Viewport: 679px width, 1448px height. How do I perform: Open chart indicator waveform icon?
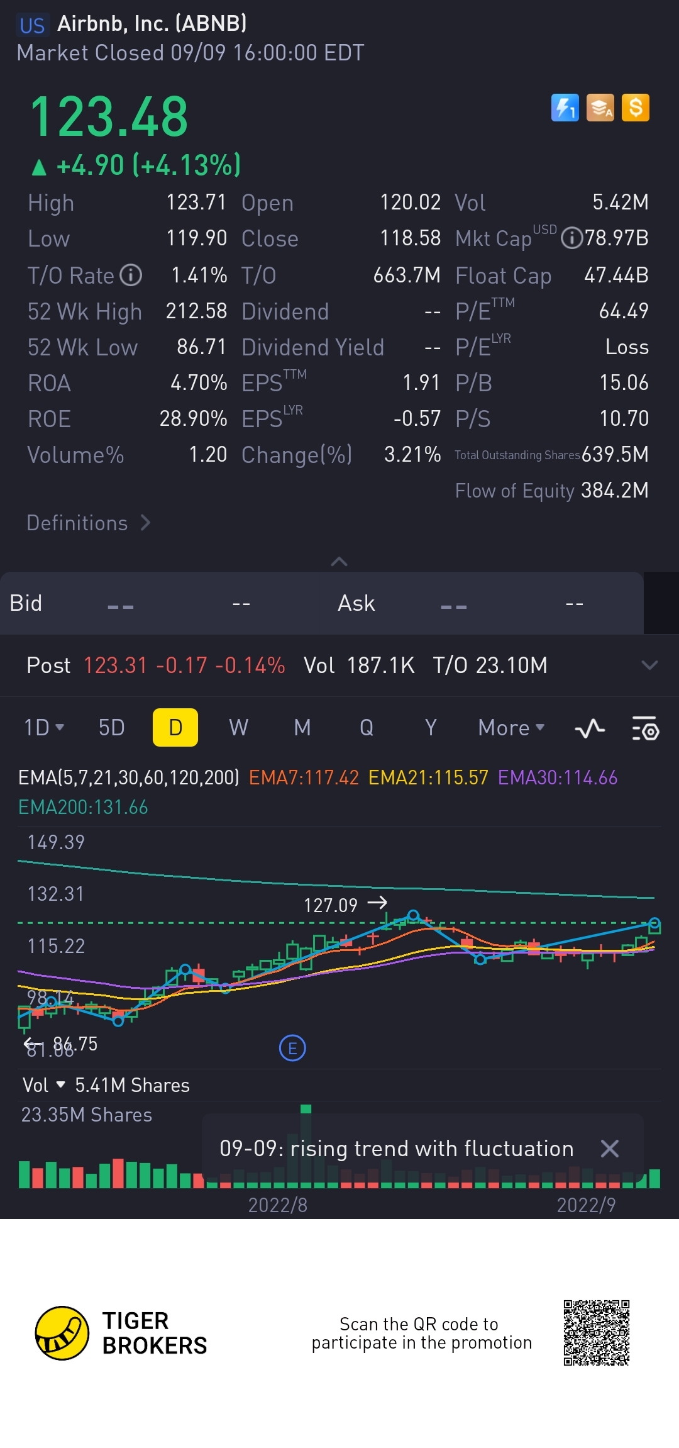(x=590, y=728)
